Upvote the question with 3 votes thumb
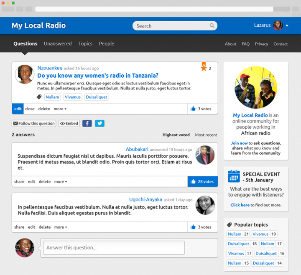301x275 pixels. 193,109
